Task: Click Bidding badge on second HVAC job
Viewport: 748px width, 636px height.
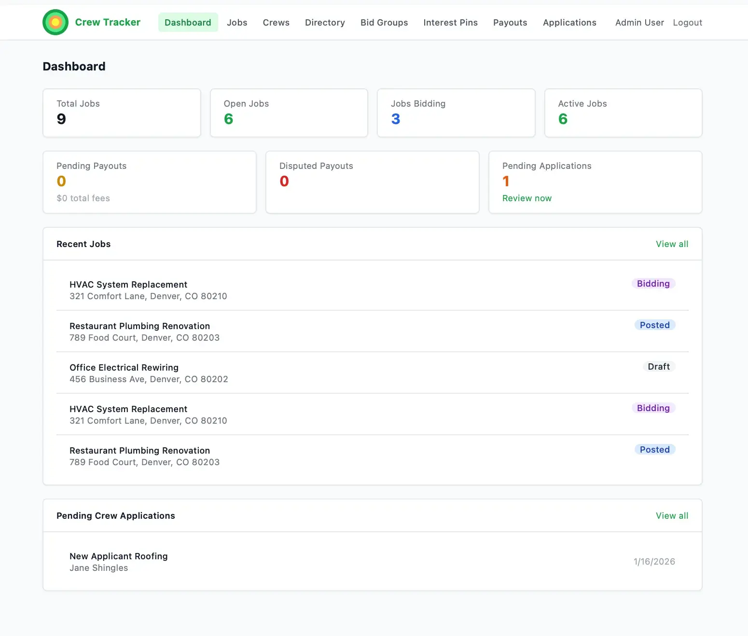Action: [653, 408]
